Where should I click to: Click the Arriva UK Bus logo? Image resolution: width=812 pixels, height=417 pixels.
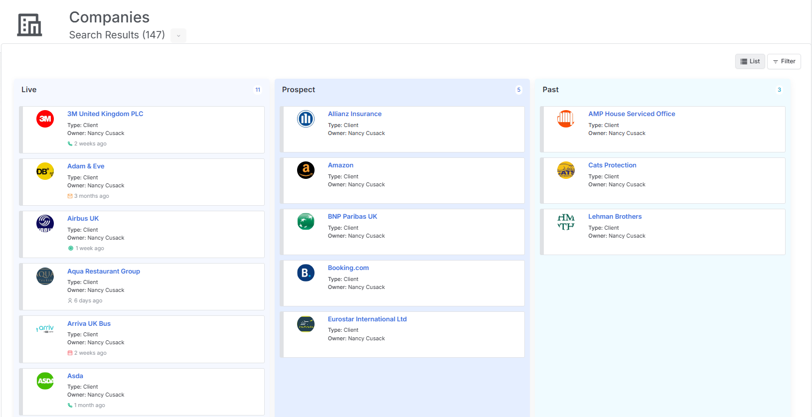(x=45, y=328)
